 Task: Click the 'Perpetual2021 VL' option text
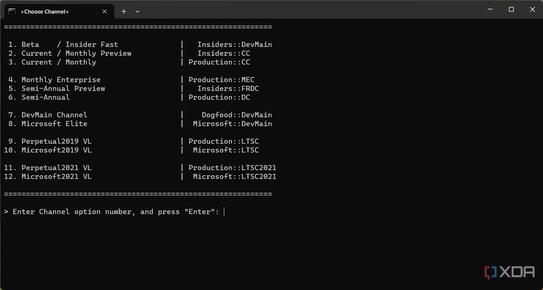coord(57,167)
